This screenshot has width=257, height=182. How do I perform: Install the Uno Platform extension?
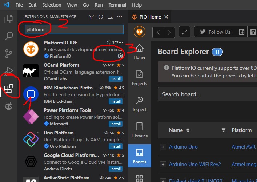(x=115, y=146)
